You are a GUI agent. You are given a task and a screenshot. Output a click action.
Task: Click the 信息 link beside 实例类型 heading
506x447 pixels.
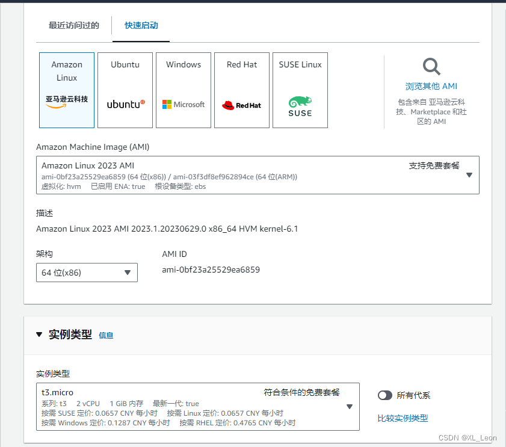[106, 336]
